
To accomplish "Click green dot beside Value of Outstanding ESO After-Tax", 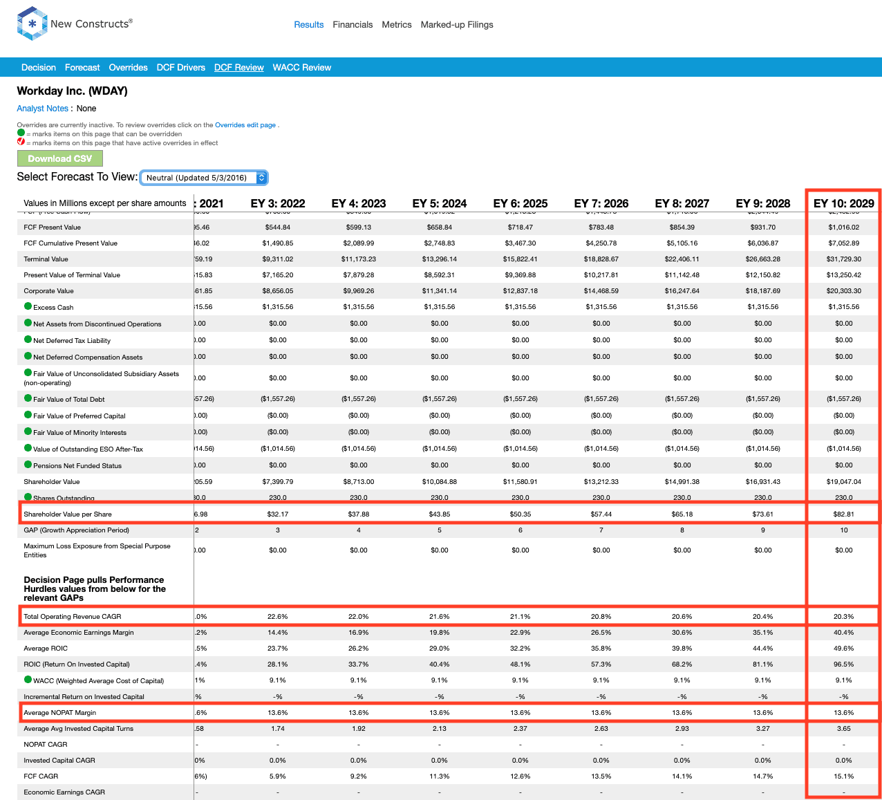I will coord(28,448).
